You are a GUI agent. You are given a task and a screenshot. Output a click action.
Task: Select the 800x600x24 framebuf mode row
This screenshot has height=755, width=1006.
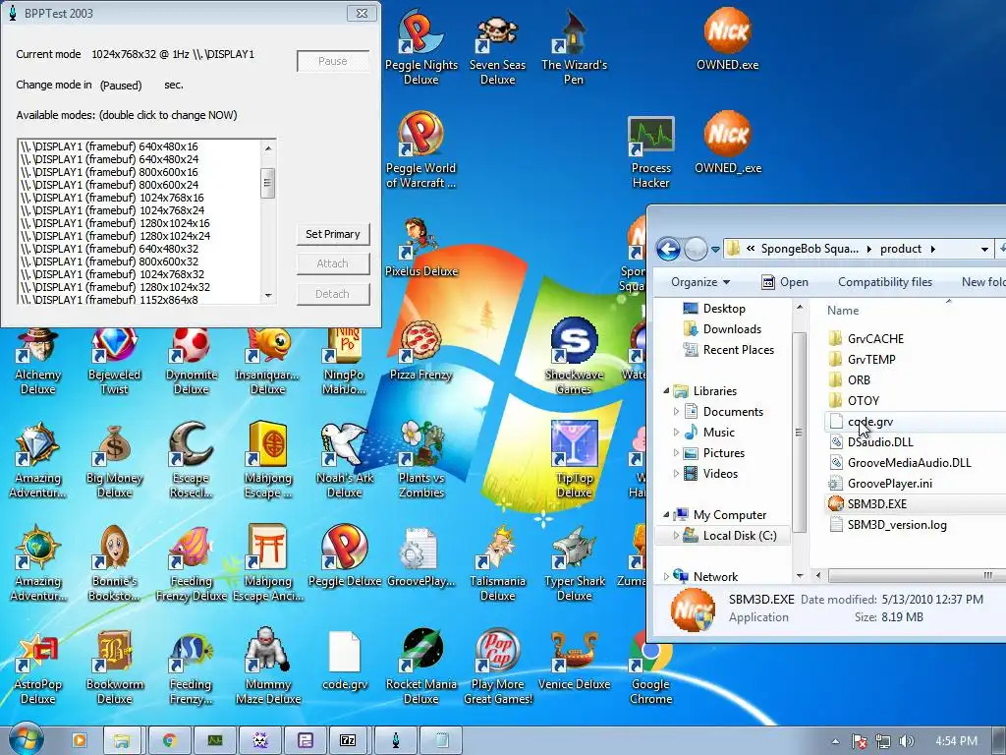[140, 185]
